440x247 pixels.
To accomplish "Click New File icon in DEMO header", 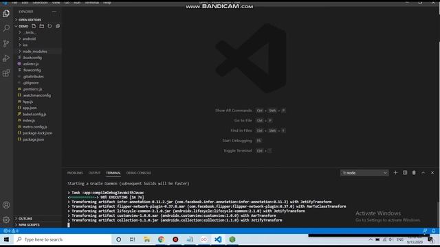I will click(34, 26).
